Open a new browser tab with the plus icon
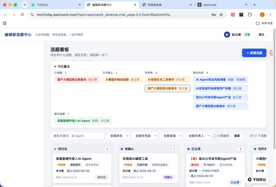The height and width of the screenshot is (187, 276). pos(255,5)
